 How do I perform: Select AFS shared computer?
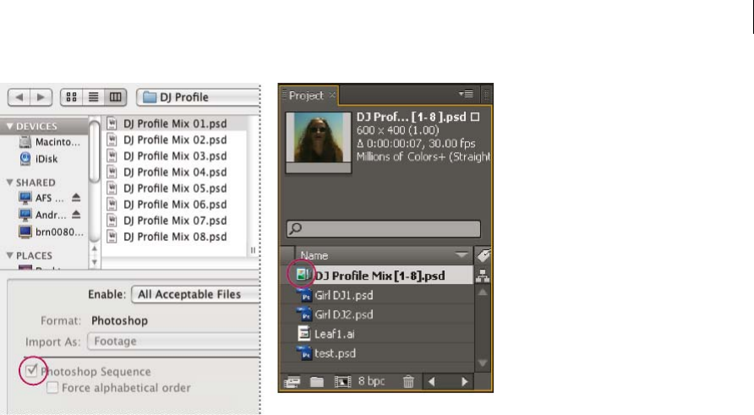point(41,198)
